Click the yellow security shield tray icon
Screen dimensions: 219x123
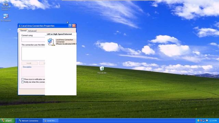click(x=198, y=121)
